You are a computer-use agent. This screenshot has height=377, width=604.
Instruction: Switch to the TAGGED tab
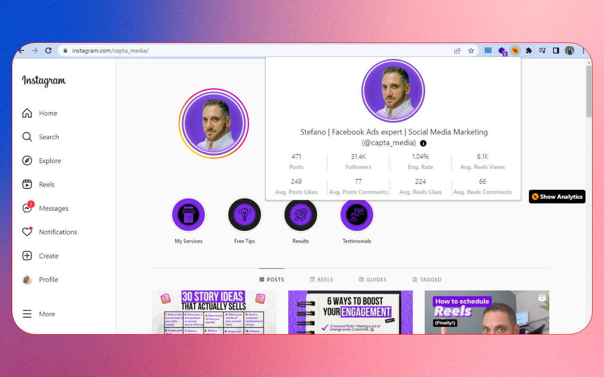(x=427, y=279)
